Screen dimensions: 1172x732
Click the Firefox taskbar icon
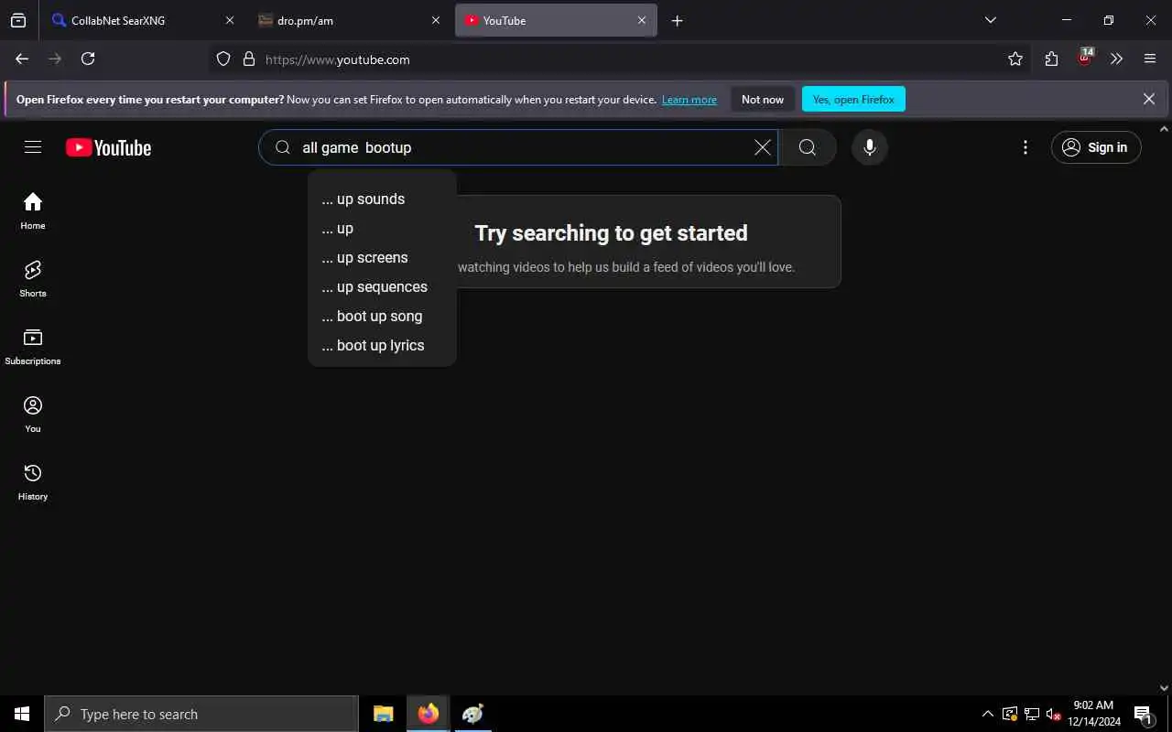pyautogui.click(x=429, y=714)
